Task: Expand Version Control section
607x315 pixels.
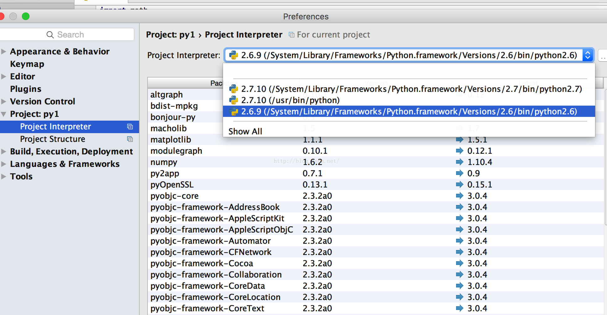Action: [x=3, y=101]
